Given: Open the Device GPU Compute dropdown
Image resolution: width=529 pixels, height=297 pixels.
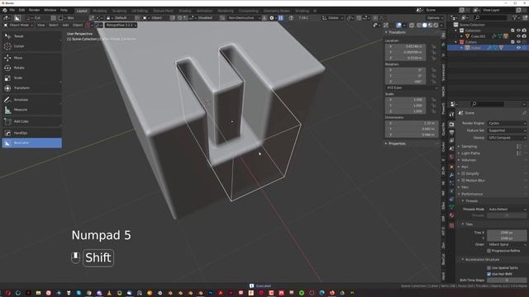Looking at the screenshot, I should tap(507, 138).
